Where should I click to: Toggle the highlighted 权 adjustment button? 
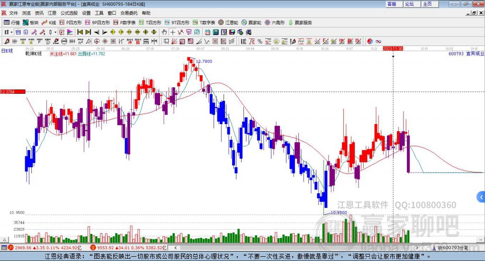point(62,32)
